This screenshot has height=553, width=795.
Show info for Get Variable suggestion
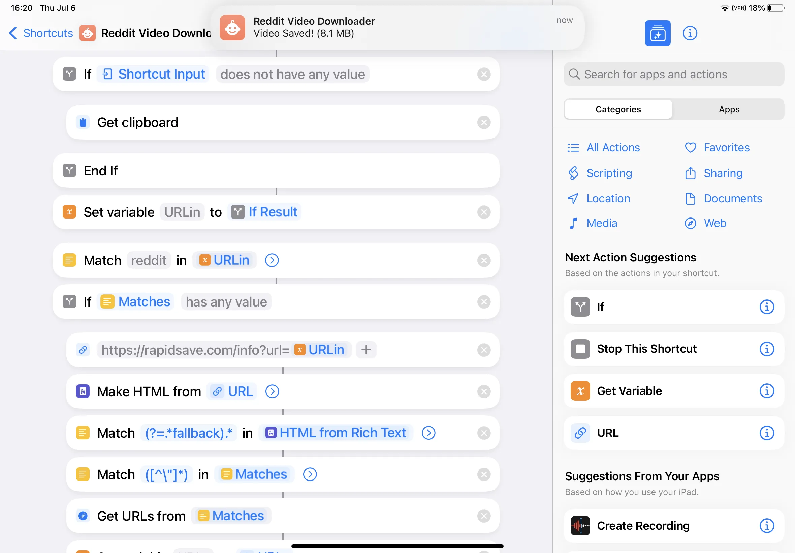[x=767, y=391]
